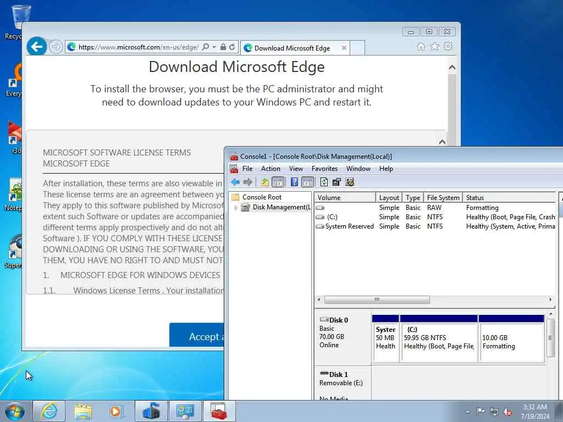This screenshot has height=422, width=563.
Task: Show hidden tray icons arrow
Action: [467, 412]
